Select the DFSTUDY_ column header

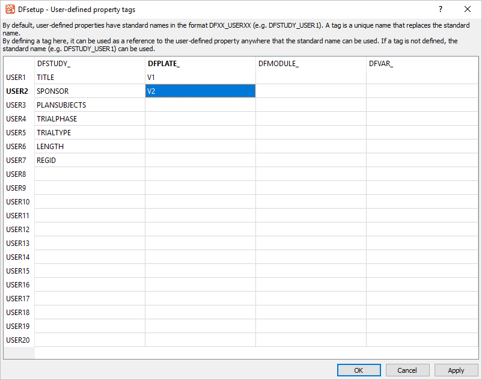[x=90, y=64]
